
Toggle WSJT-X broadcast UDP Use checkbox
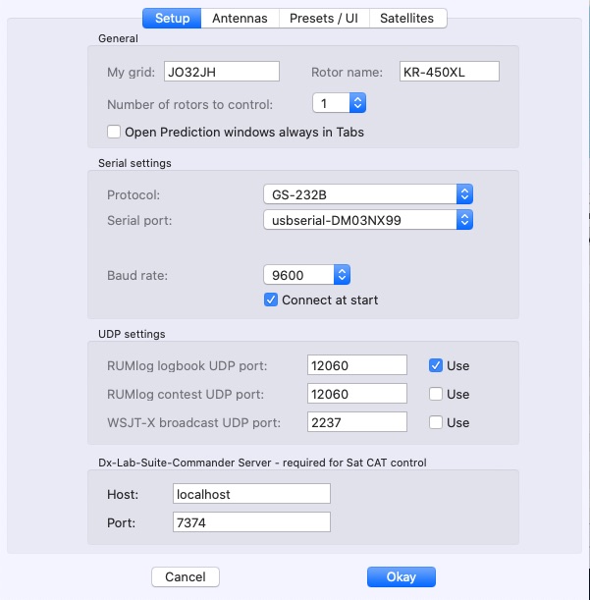coord(436,422)
